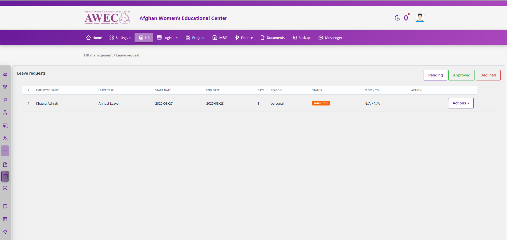Click the plus icon in sidebar
Viewport: 507px width, 240px height.
(x=5, y=151)
